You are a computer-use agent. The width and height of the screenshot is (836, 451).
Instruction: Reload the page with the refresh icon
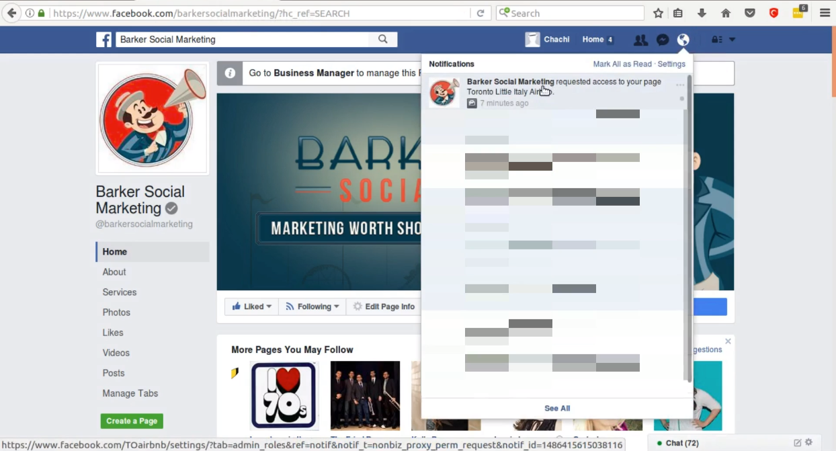point(480,13)
